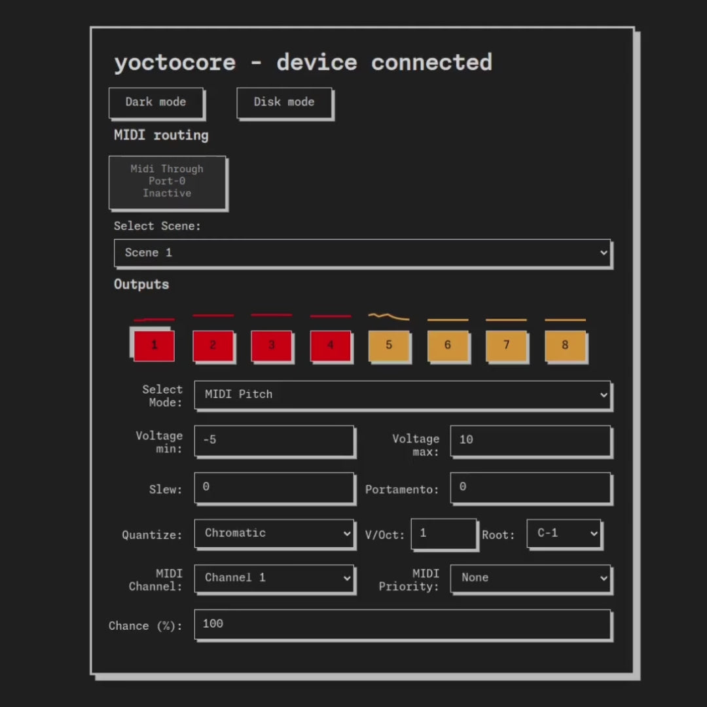
Task: Select output 6 orange square
Action: tap(448, 345)
